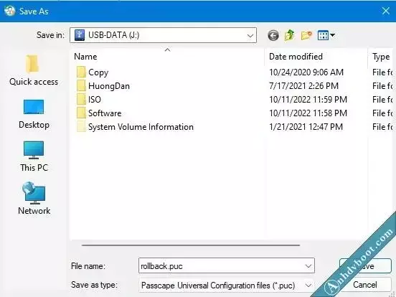
Task: Select the ISO folder icon
Action: (x=81, y=100)
